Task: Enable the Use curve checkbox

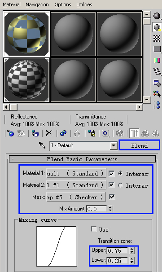Action: click(94, 229)
